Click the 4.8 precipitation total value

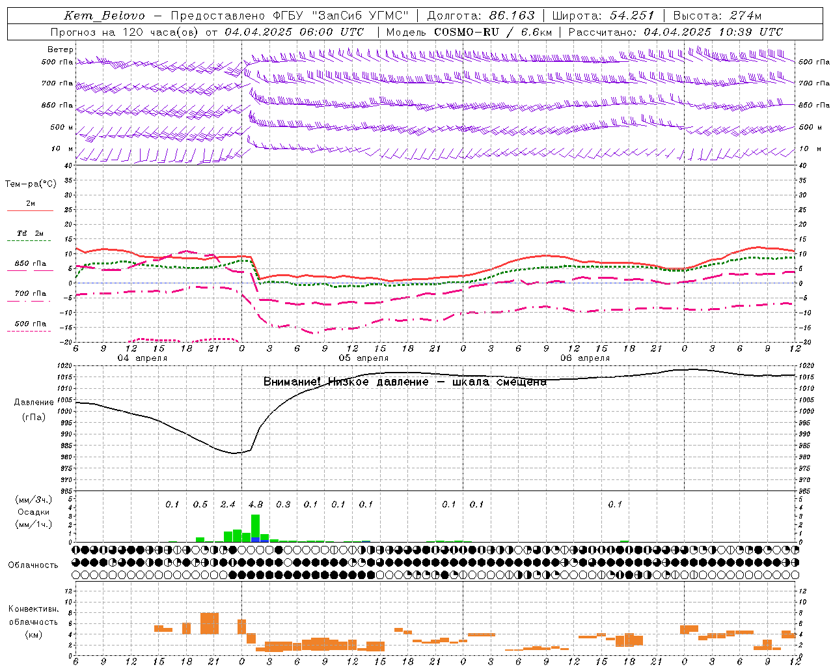click(256, 505)
